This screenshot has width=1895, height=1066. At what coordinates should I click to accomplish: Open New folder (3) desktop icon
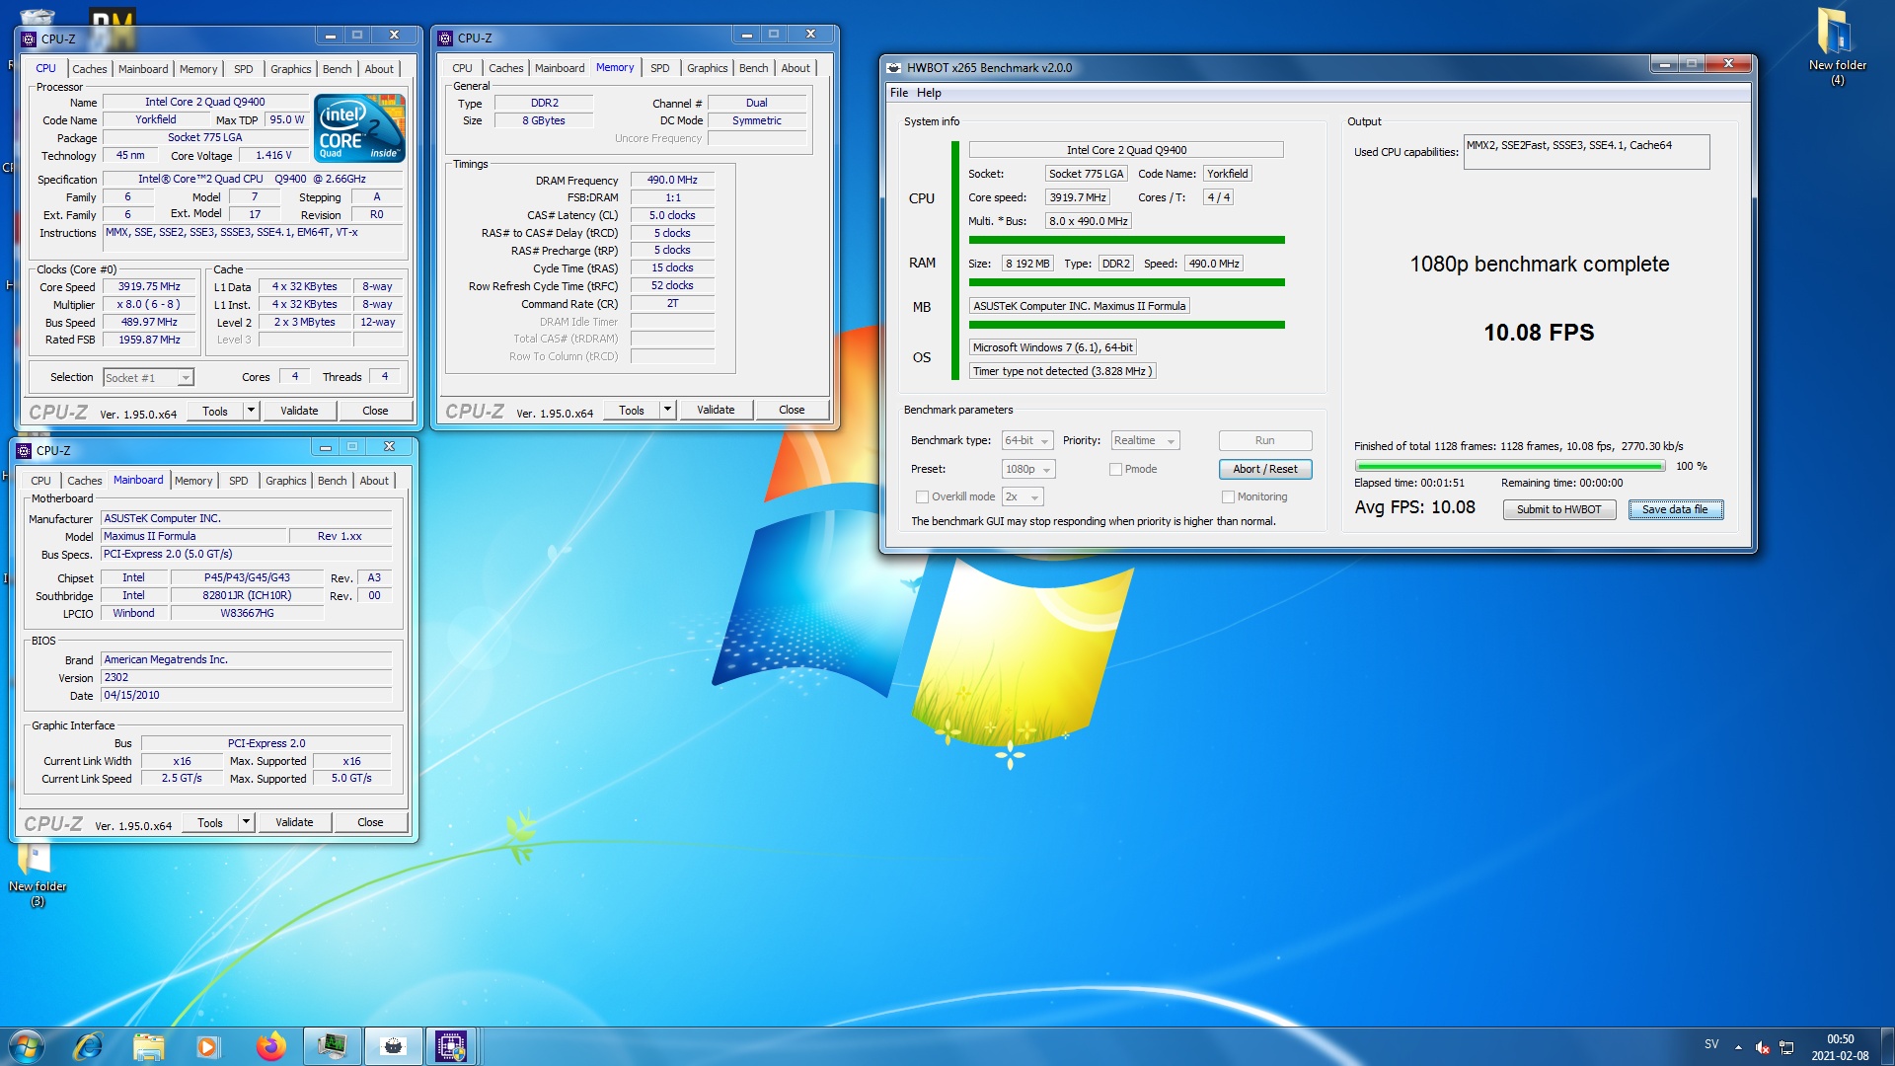(38, 874)
